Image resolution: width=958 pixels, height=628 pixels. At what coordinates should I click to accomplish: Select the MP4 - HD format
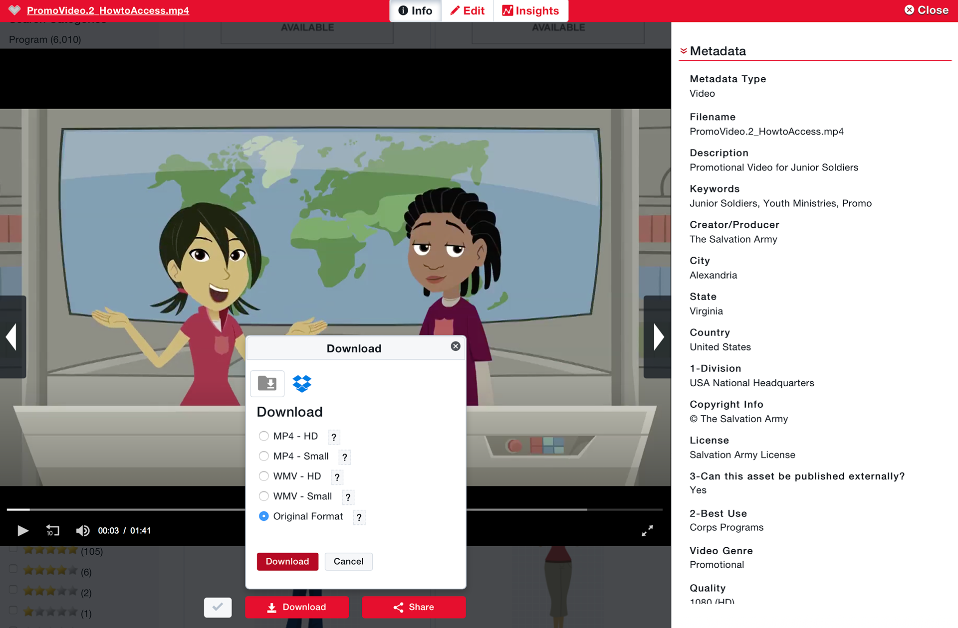pyautogui.click(x=264, y=436)
